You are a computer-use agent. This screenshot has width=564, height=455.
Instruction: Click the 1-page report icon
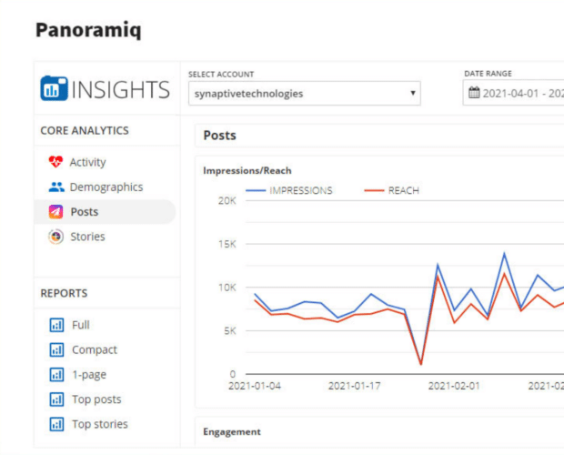(x=56, y=374)
